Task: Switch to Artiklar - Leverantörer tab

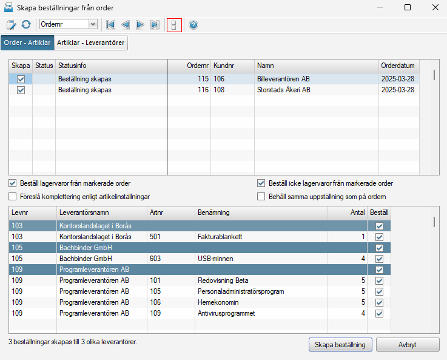Action: [x=91, y=43]
